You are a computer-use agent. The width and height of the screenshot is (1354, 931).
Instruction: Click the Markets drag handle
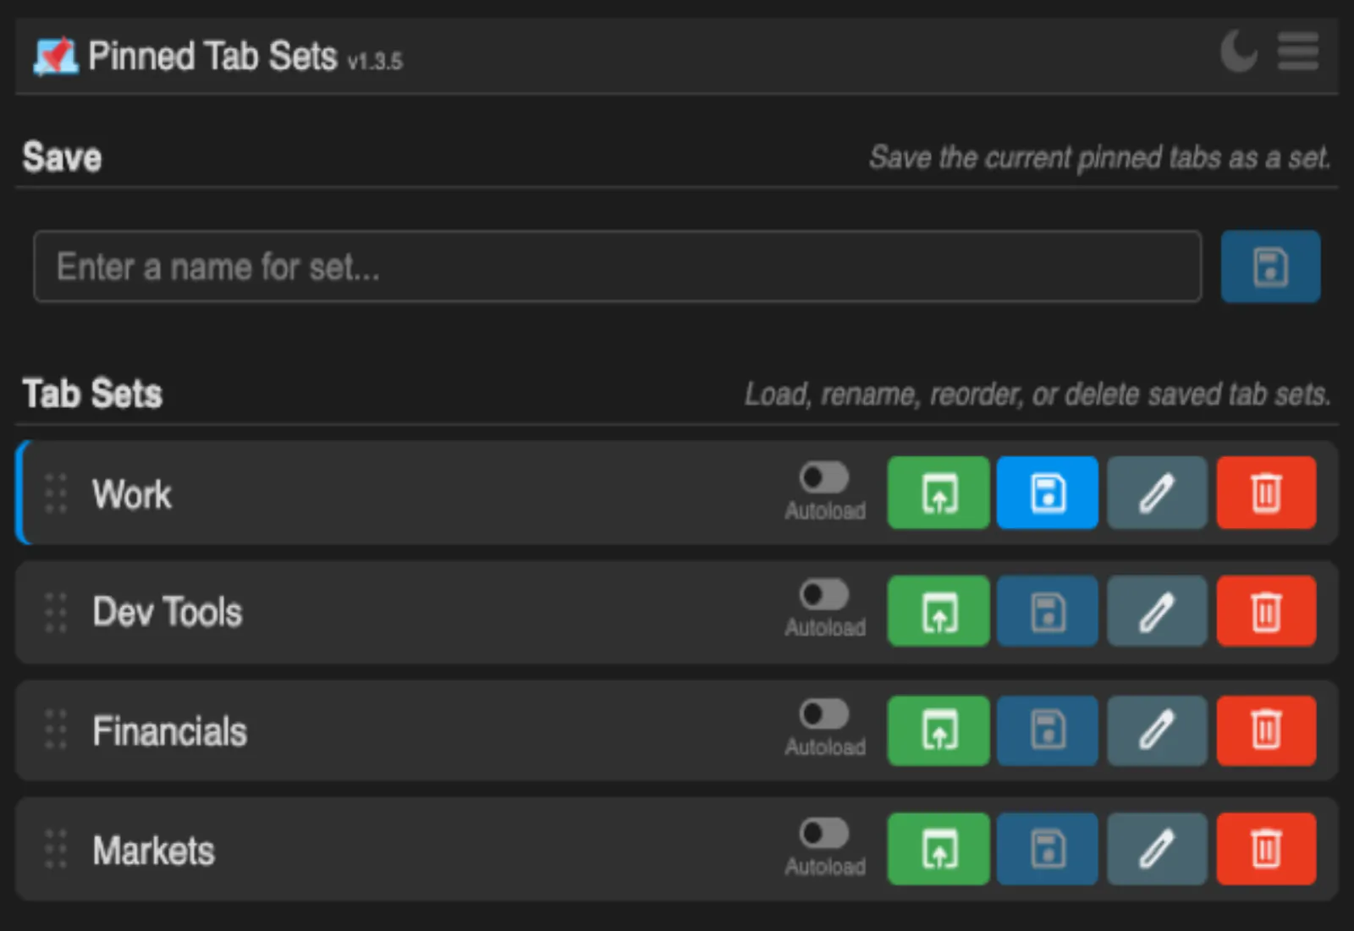click(x=56, y=849)
